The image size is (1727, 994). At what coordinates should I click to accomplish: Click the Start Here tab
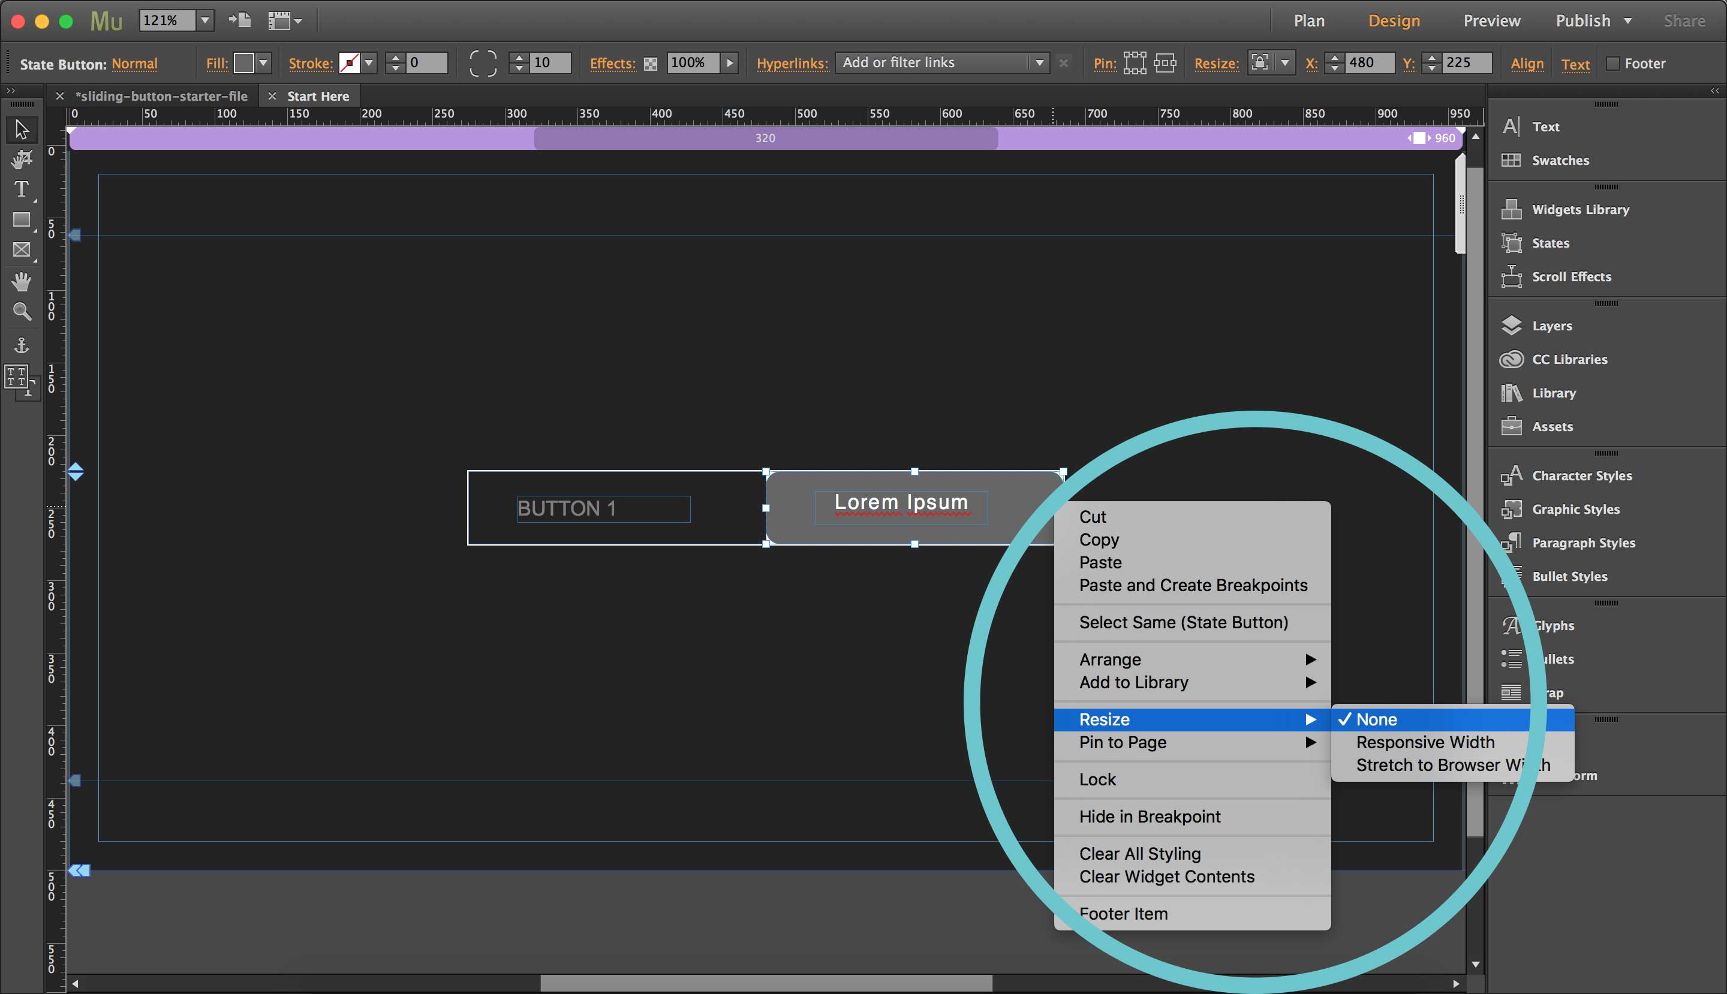pyautogui.click(x=317, y=95)
